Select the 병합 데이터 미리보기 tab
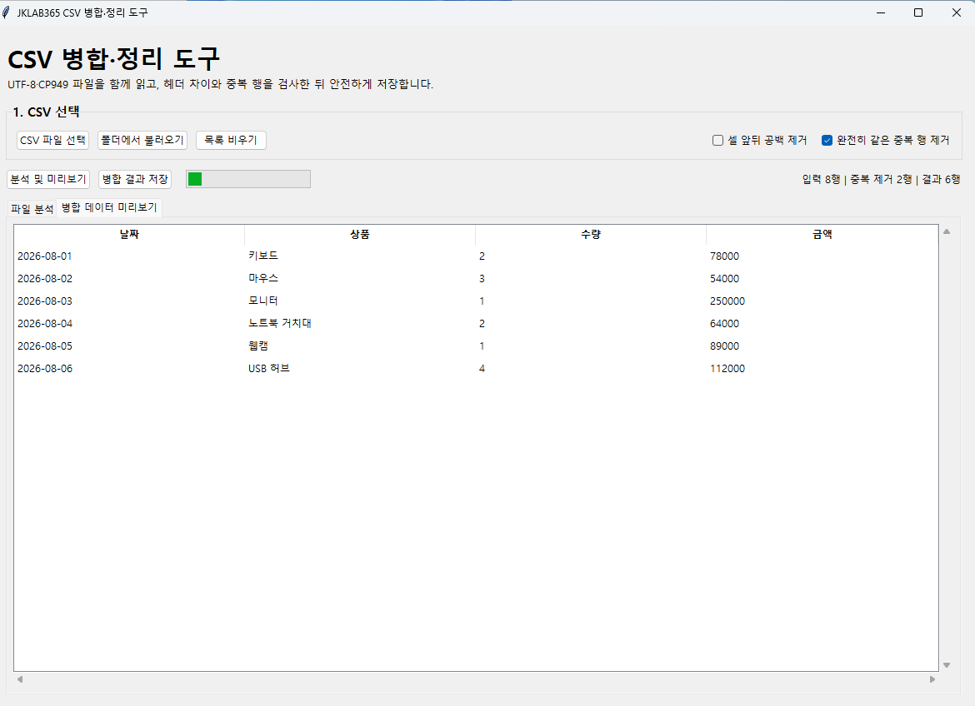 [109, 207]
